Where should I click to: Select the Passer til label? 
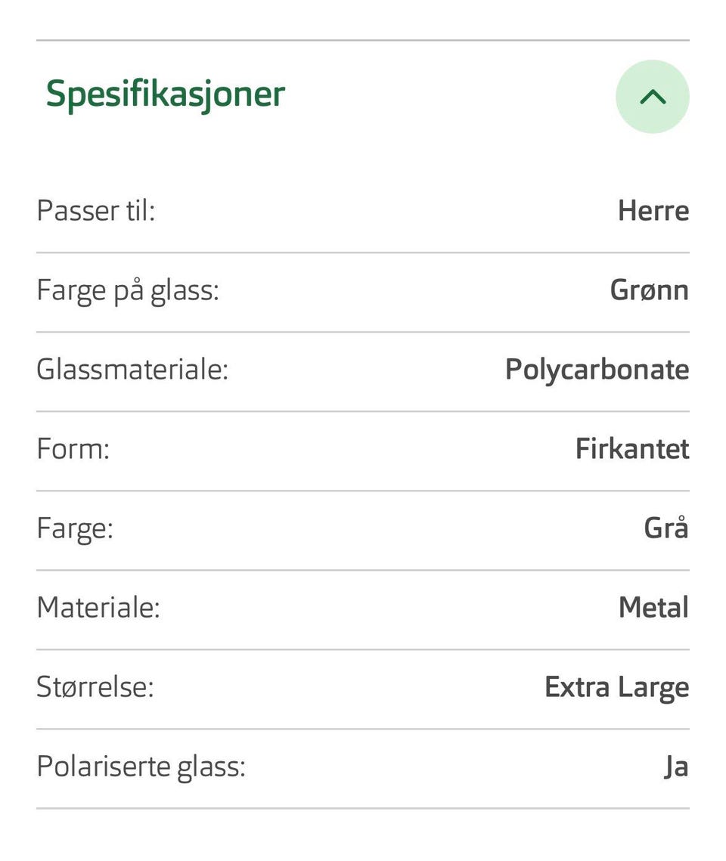click(x=96, y=211)
